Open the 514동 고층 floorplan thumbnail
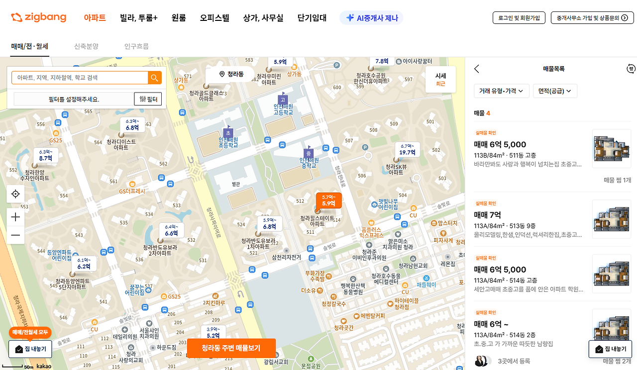637x370 pixels. (x=612, y=274)
